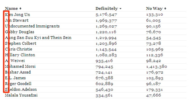Click the Definitely sort arrow

tap(120, 9)
